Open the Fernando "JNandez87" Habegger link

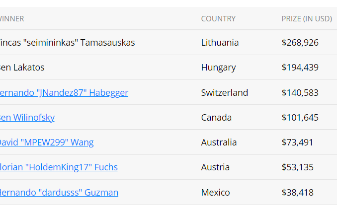coord(64,92)
